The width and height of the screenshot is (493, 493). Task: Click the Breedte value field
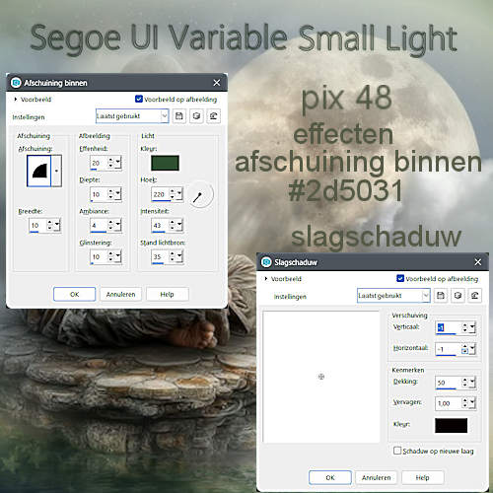(x=37, y=225)
